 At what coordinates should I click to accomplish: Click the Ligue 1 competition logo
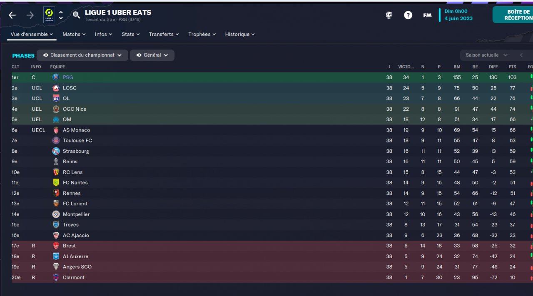click(49, 15)
